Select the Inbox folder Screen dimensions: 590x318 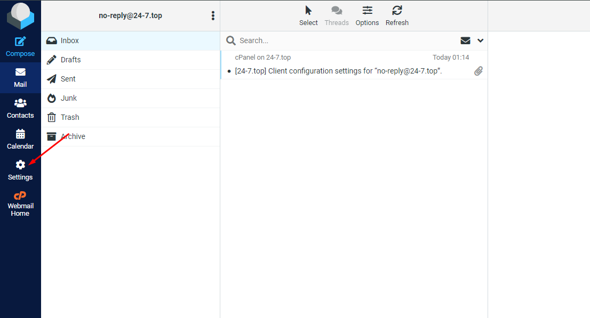click(x=70, y=40)
